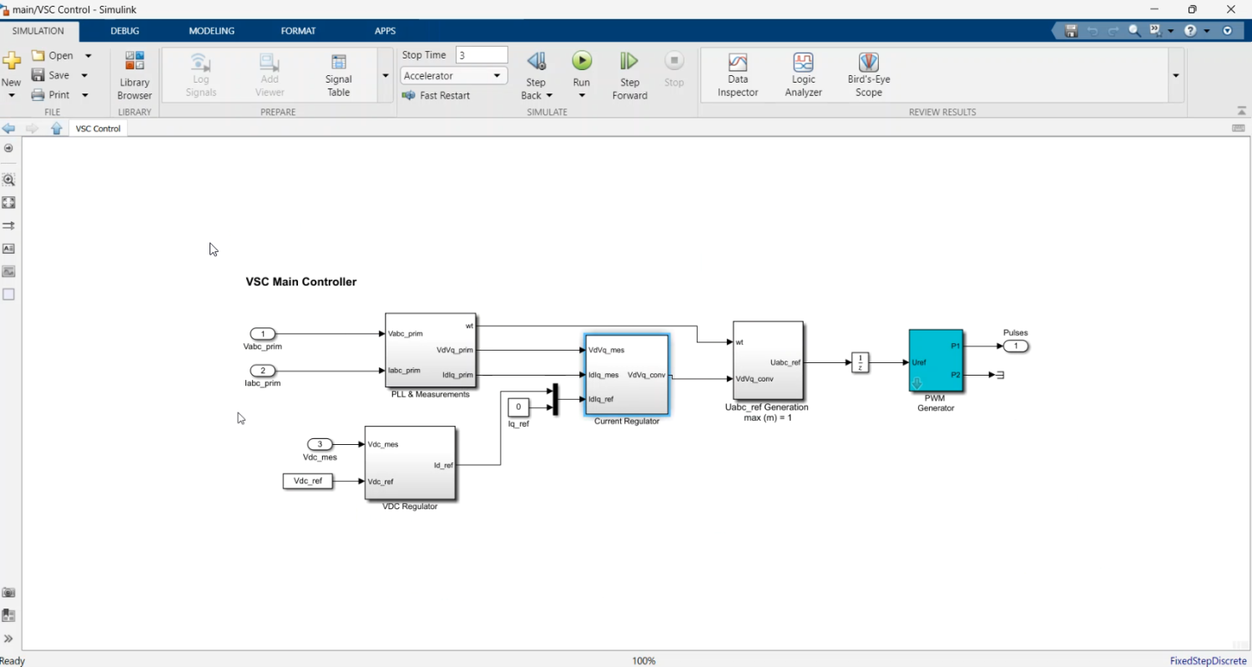Open the Save dropdown arrow

84,75
